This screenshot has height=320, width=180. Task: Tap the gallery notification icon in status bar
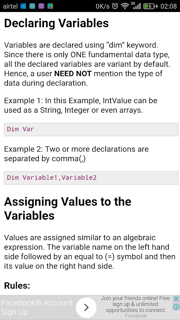click(41, 6)
